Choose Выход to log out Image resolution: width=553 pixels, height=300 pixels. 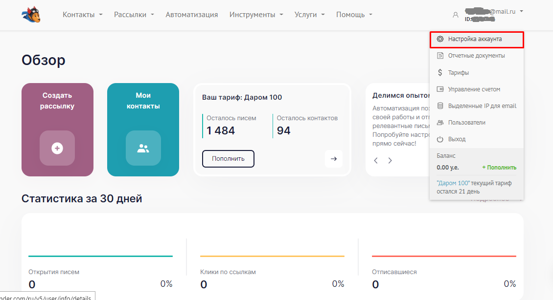pyautogui.click(x=477, y=139)
